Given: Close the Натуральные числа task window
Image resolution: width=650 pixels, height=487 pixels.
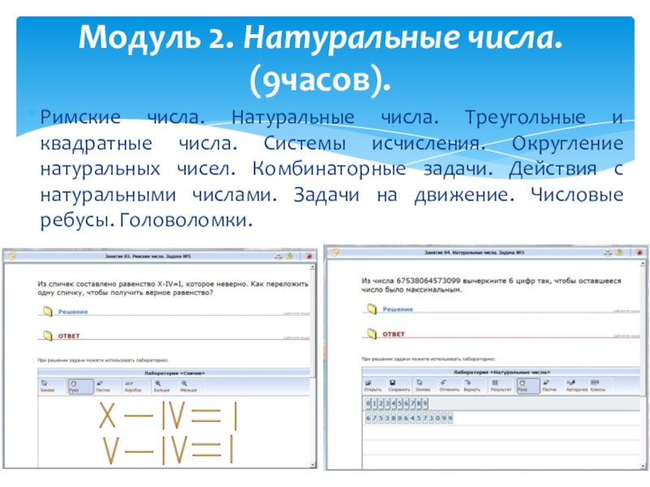Looking at the screenshot, I should tap(639, 252).
